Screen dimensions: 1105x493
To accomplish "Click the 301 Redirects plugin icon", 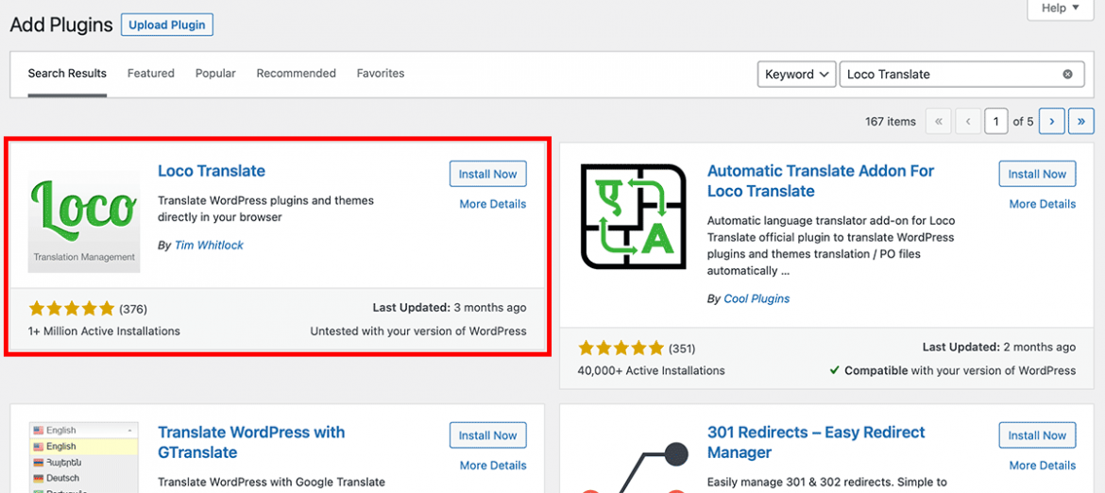I will pos(633,467).
